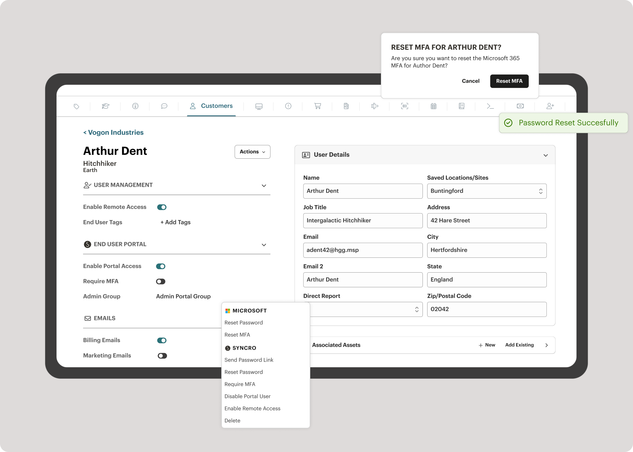Viewport: 633px width, 452px height.
Task: Click the chat bubble icon
Action: pyautogui.click(x=164, y=106)
